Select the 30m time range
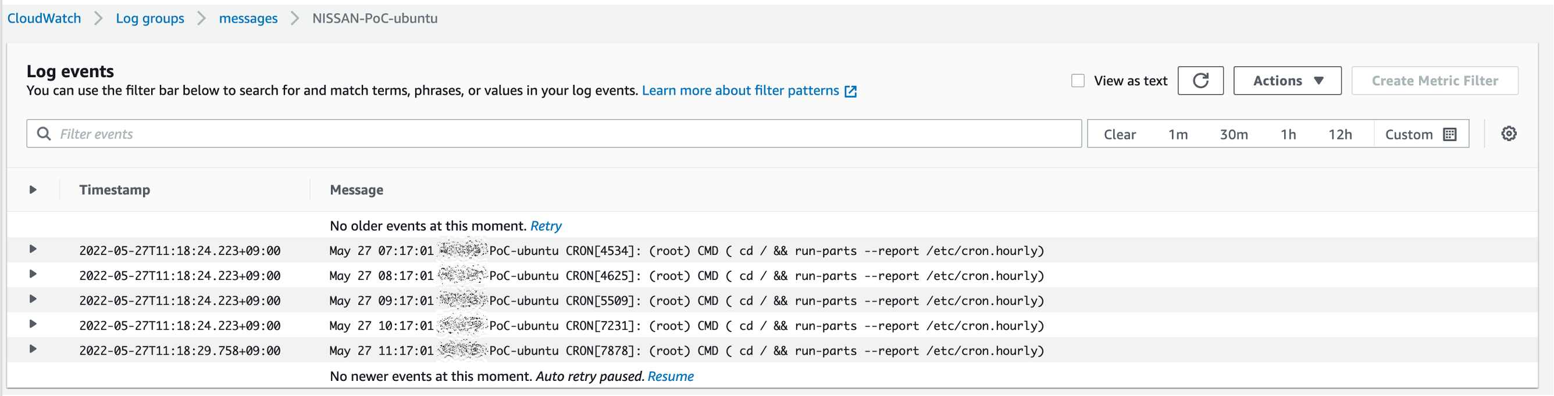 (x=1234, y=134)
